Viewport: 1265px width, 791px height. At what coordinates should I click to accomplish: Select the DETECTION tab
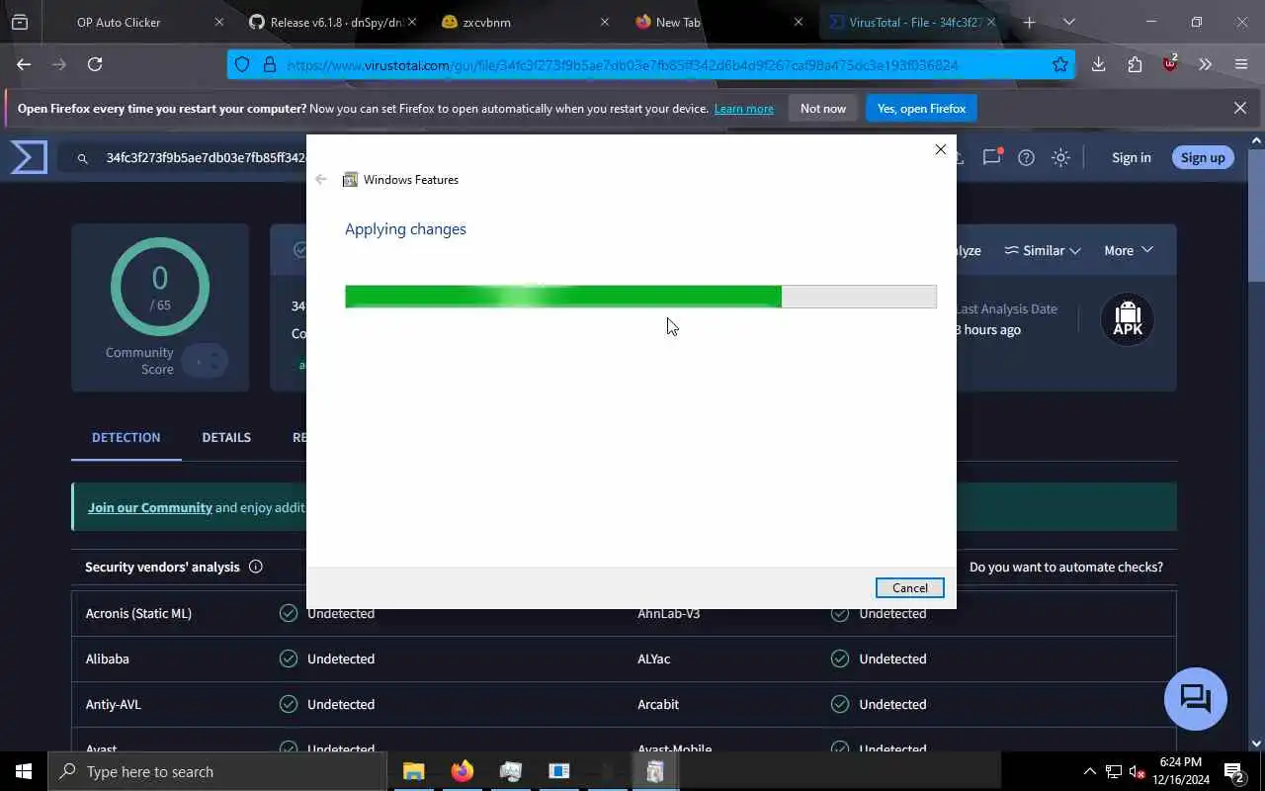tap(126, 437)
